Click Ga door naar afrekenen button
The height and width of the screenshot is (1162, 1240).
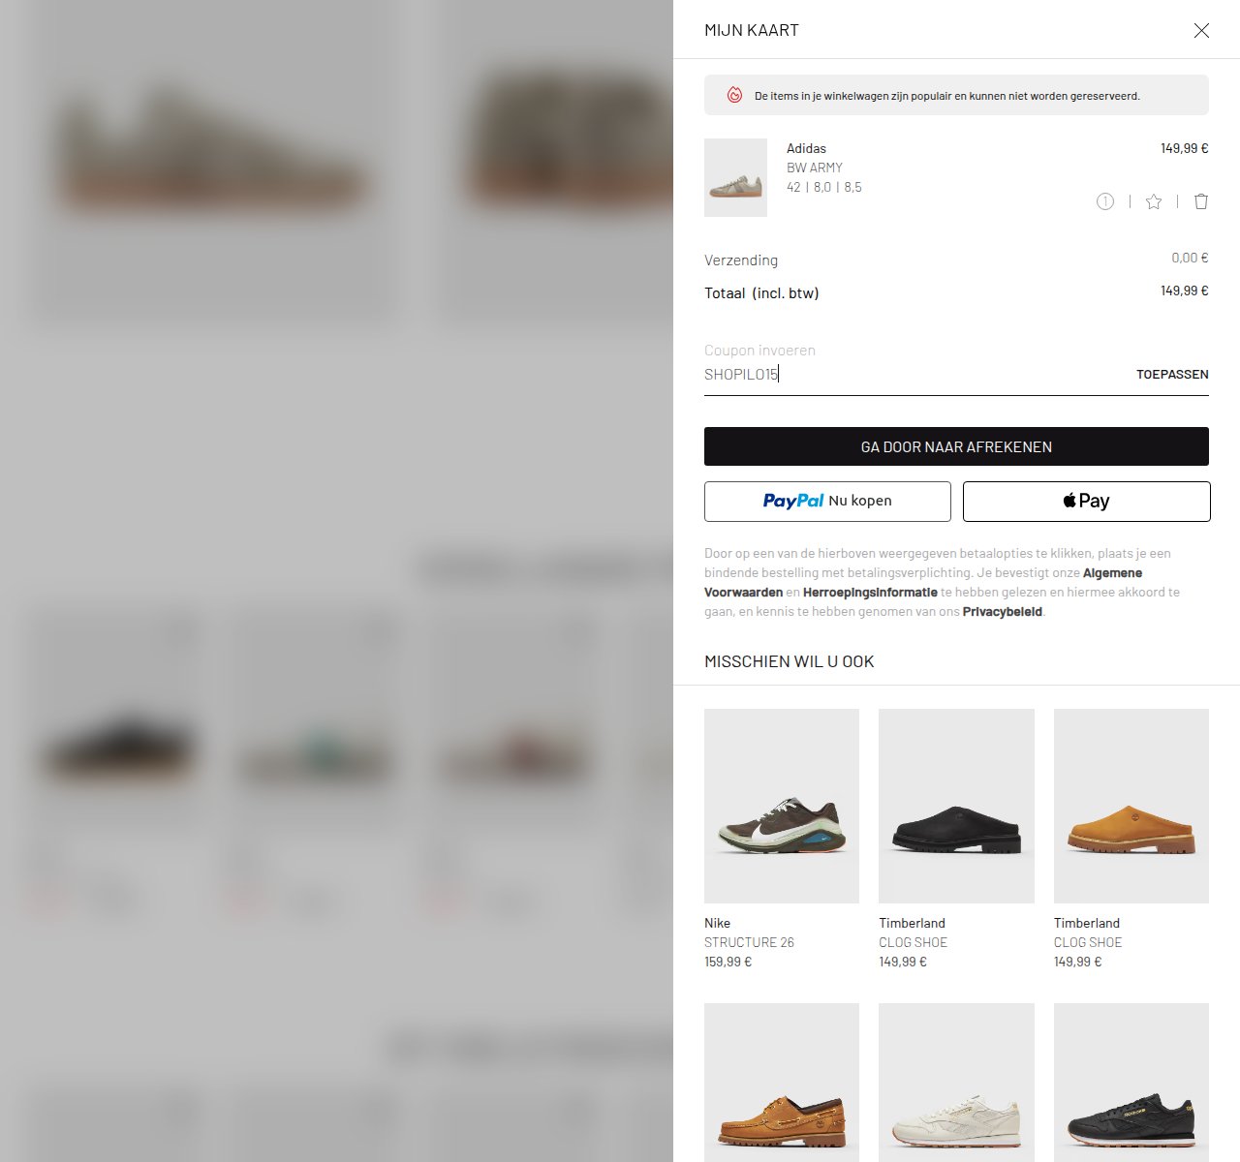point(956,446)
